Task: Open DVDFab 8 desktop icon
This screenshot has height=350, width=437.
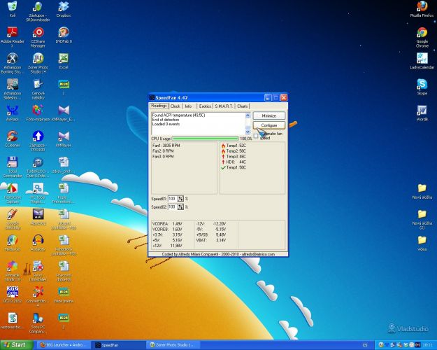Action: 64,35
